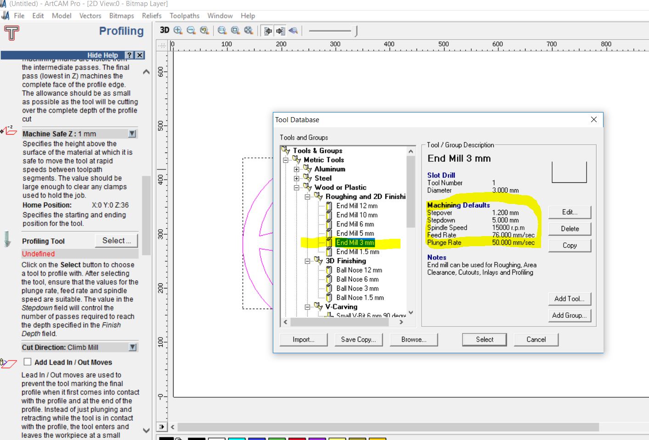Click the tool tree scroll-down arrow

(x=411, y=312)
